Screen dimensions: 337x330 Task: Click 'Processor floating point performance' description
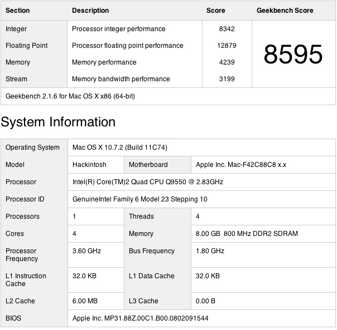[127, 46]
